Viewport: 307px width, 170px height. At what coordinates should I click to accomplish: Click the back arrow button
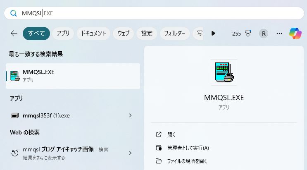[14, 34]
